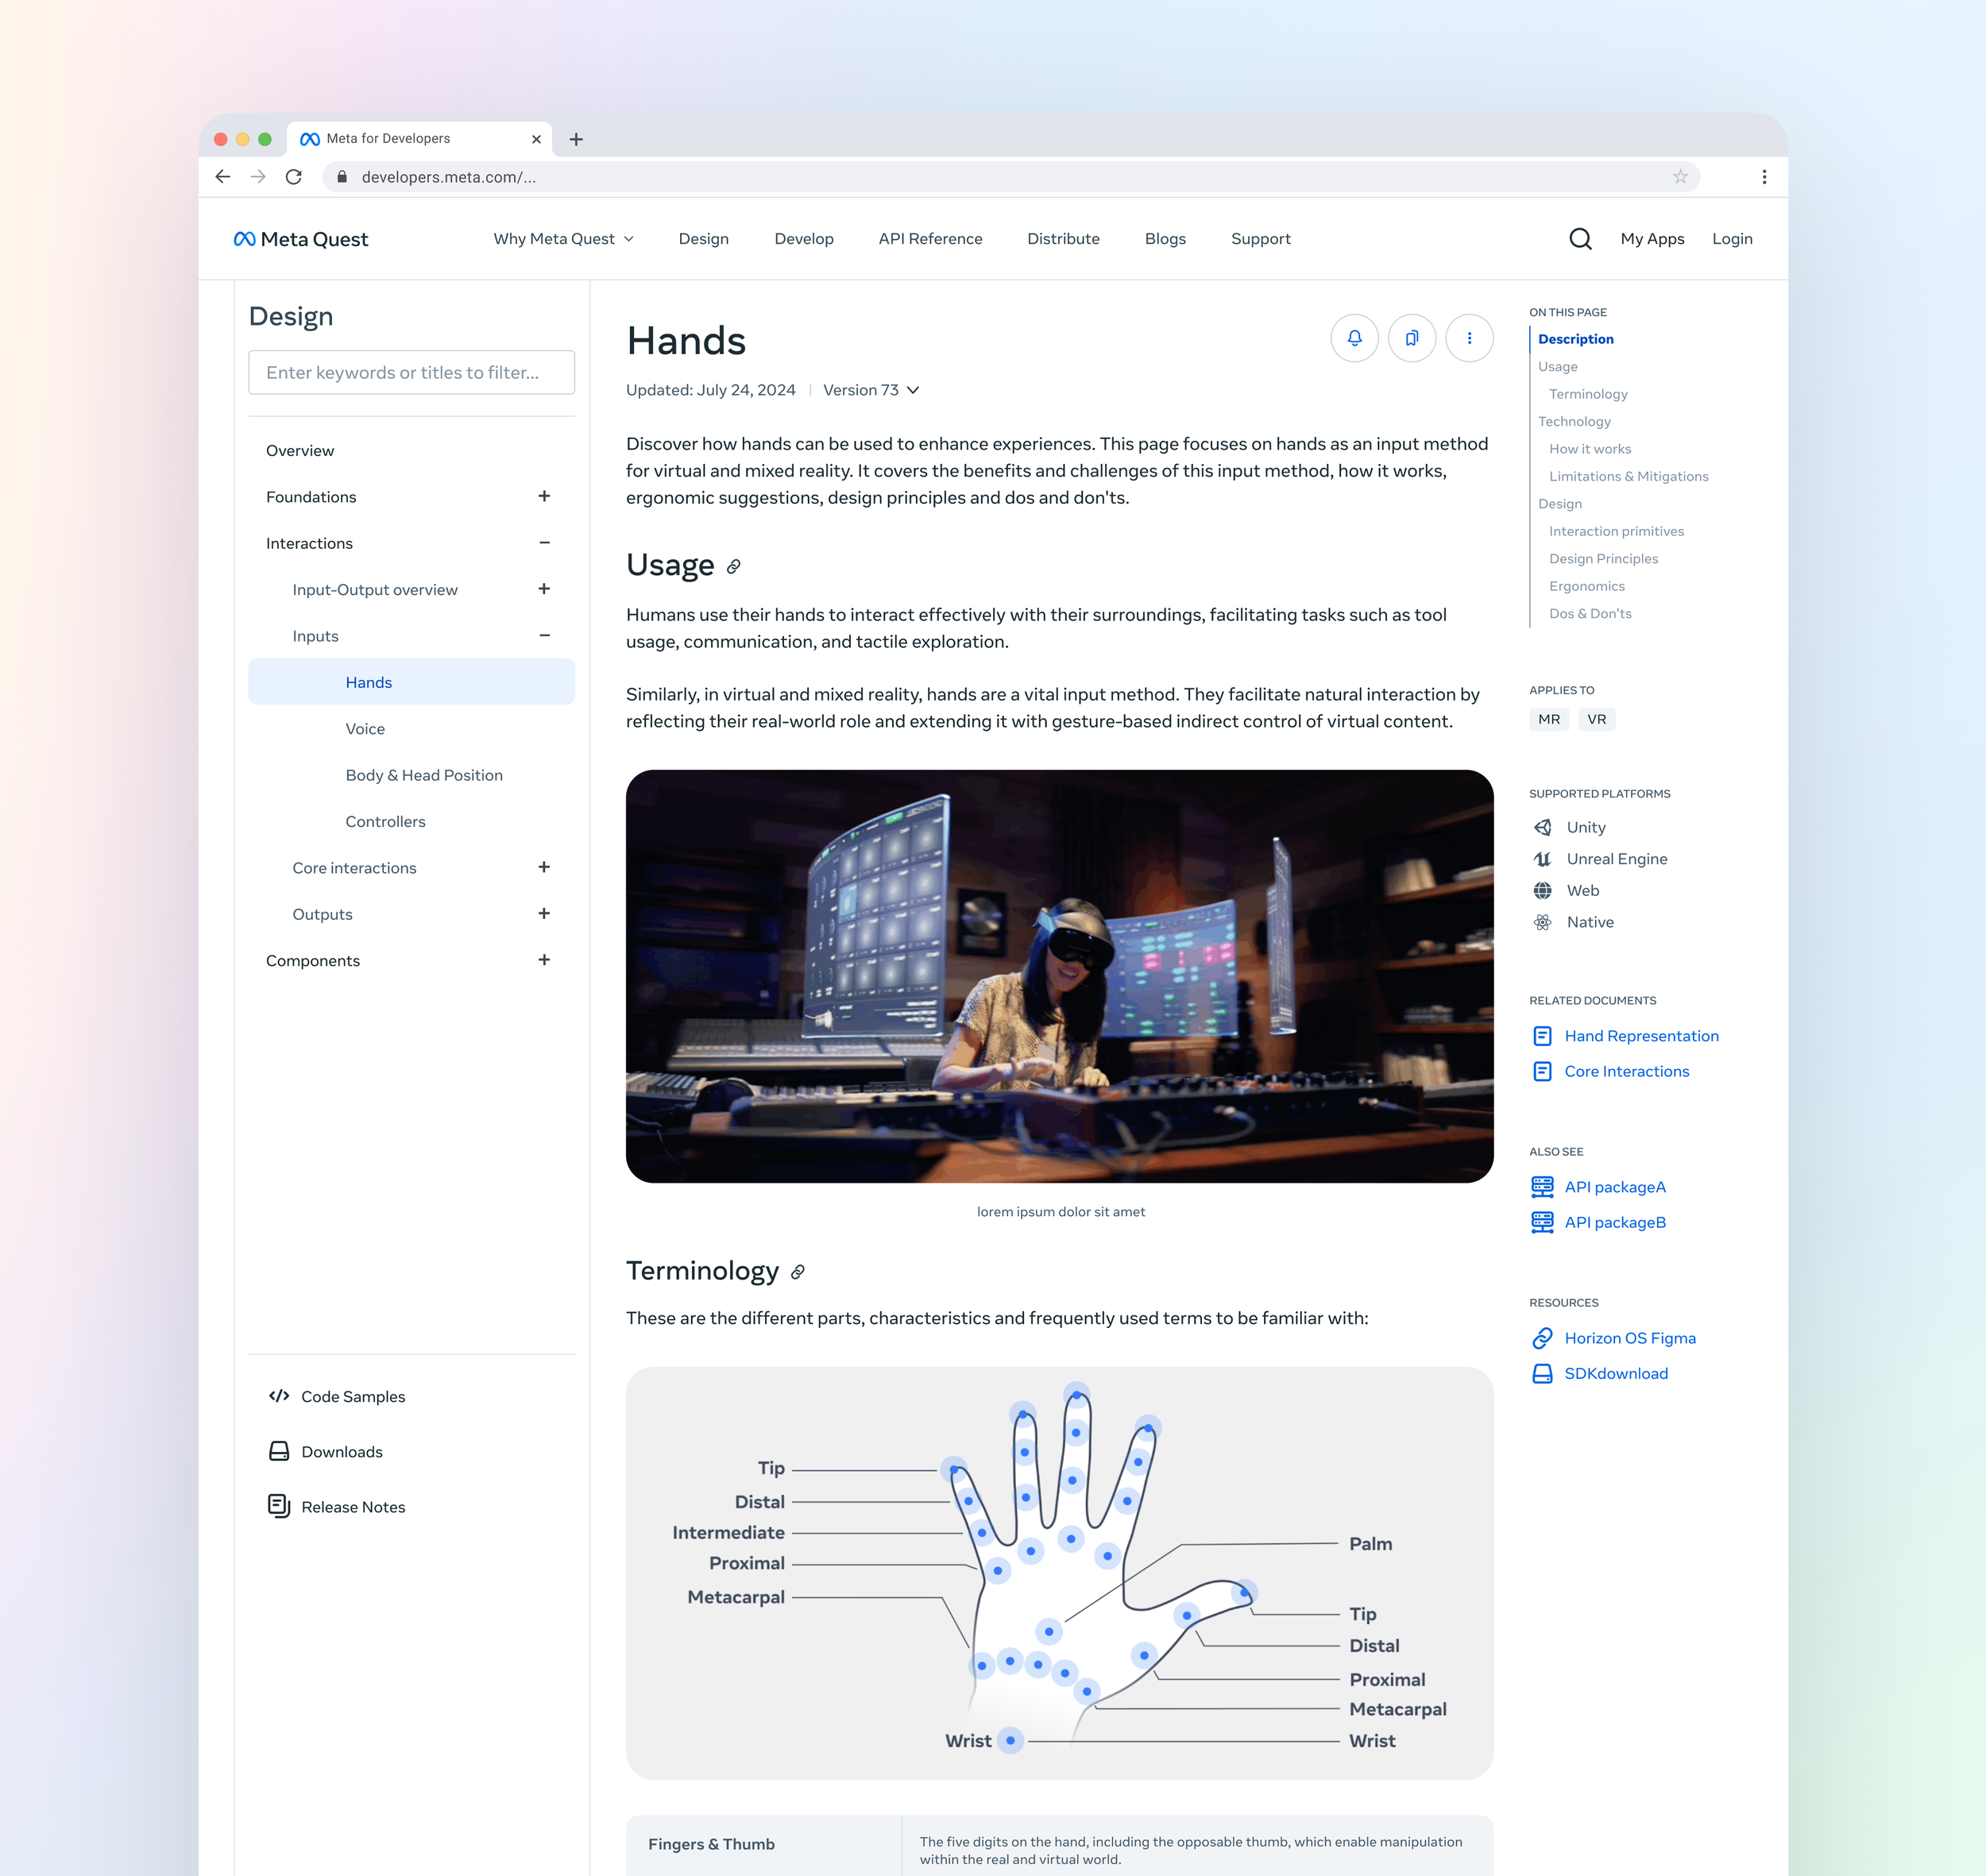This screenshot has height=1876, width=1986.
Task: Open the API packageB link
Action: 1615,1222
